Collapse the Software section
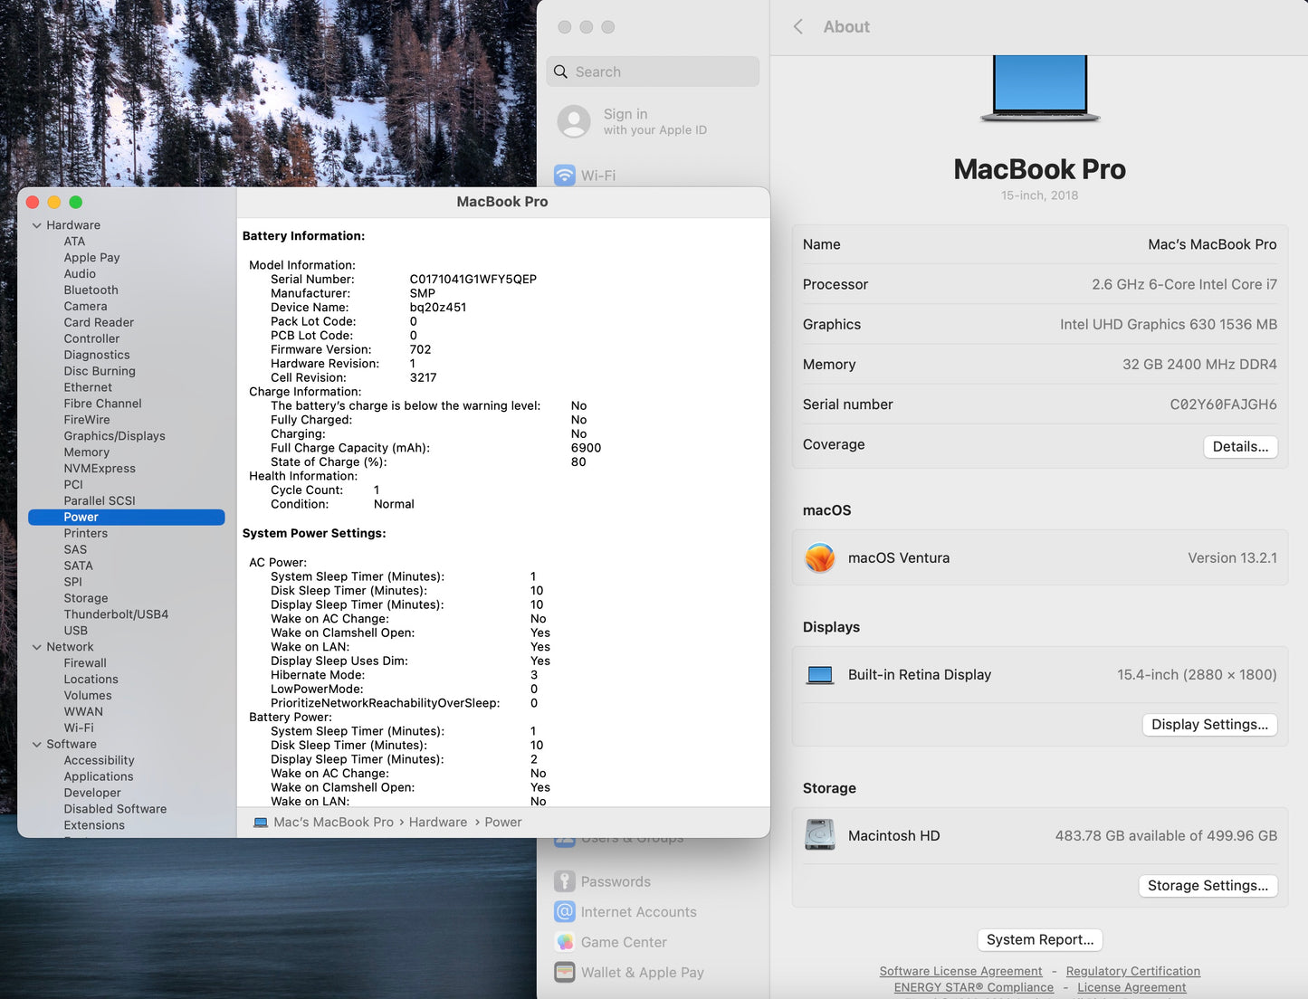 point(37,744)
